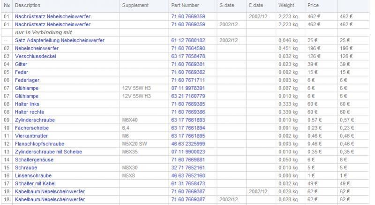Click the Price column header
Image resolution: width=375 pixels, height=205 pixels.
tap(313, 5)
